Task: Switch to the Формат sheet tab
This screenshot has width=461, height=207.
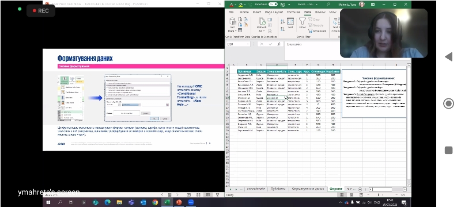Action: coord(336,189)
